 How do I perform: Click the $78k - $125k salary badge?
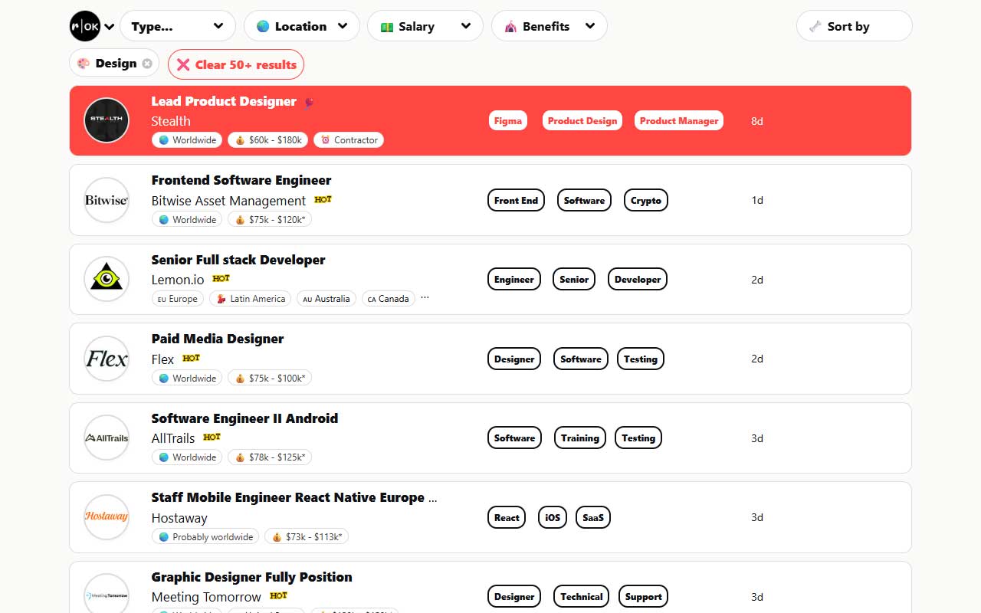(x=270, y=457)
